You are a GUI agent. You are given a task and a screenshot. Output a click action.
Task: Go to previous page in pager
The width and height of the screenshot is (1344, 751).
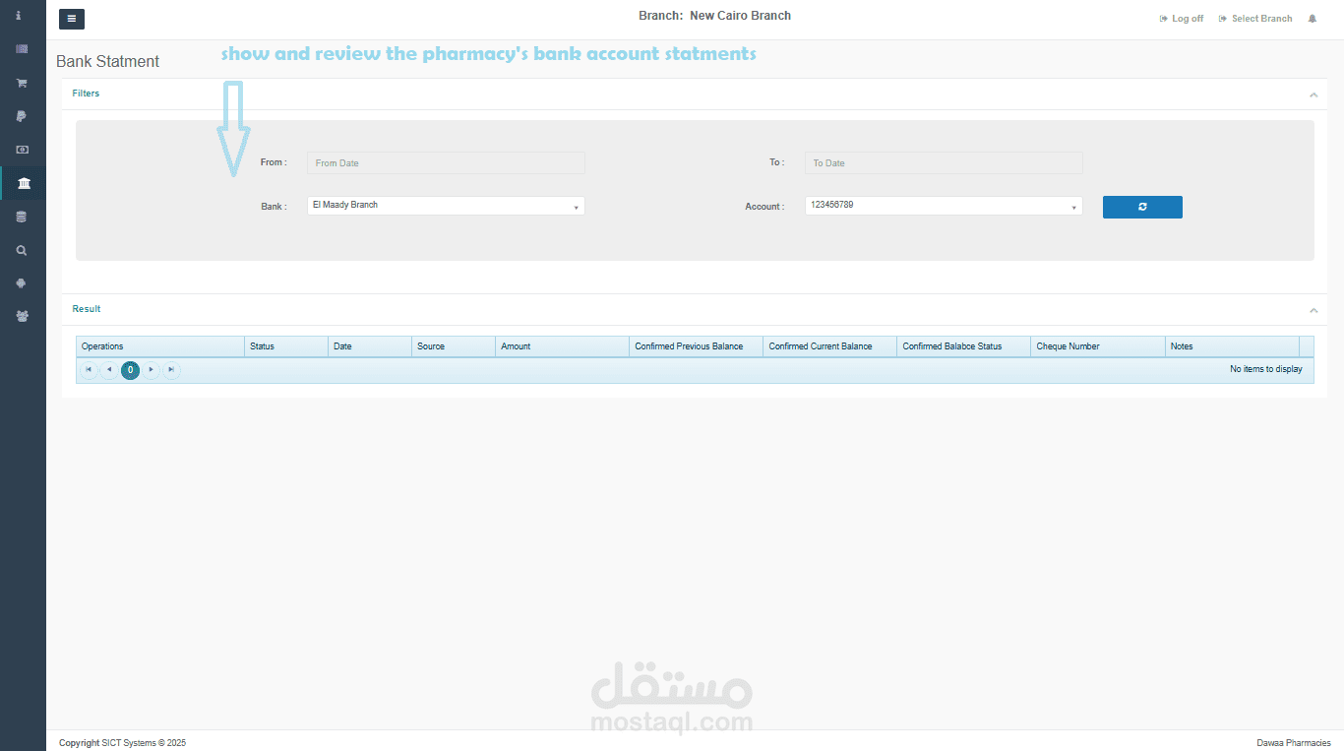click(109, 370)
